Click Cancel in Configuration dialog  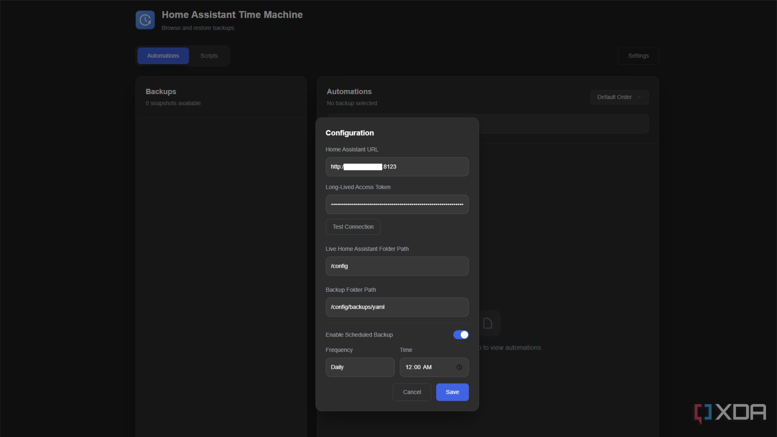412,392
